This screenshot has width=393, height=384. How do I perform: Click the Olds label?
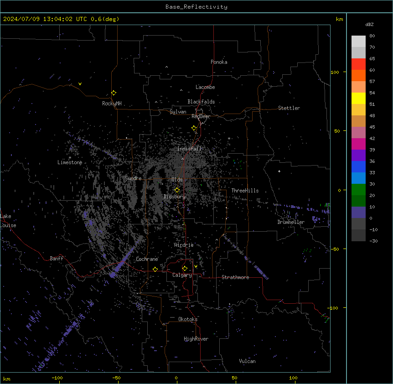coord(177,180)
